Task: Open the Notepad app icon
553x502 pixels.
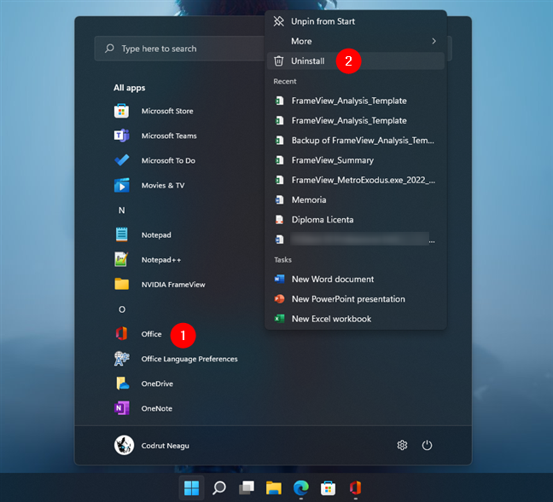Action: (122, 234)
